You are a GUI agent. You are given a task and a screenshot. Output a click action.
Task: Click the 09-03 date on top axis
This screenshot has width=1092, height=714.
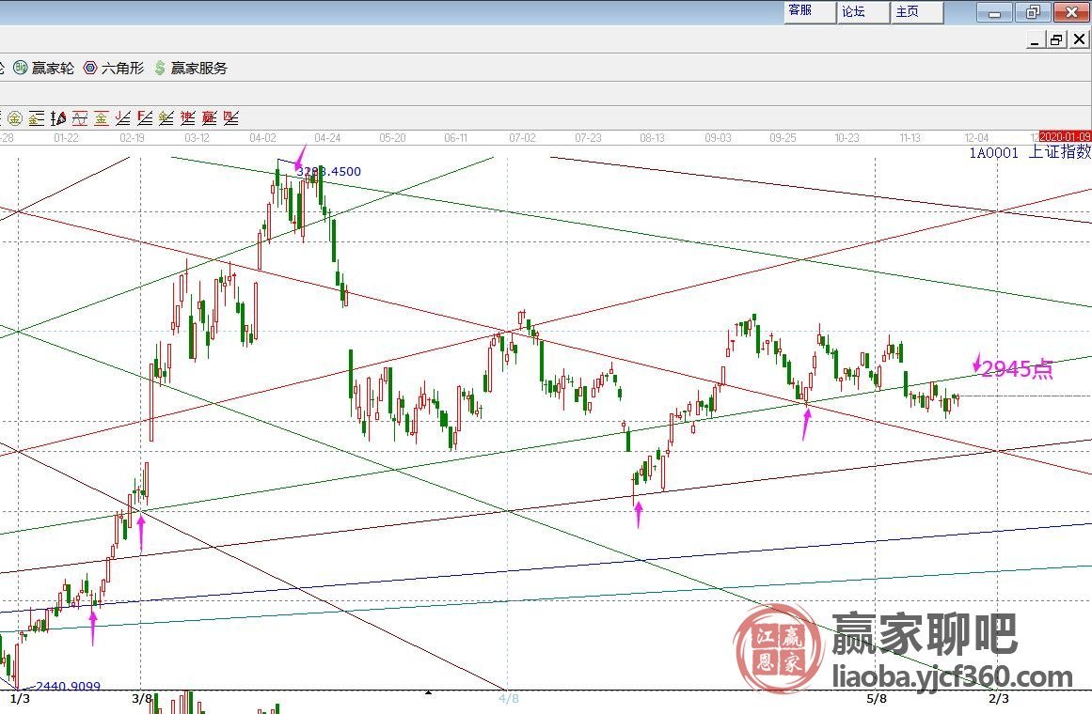pos(718,138)
